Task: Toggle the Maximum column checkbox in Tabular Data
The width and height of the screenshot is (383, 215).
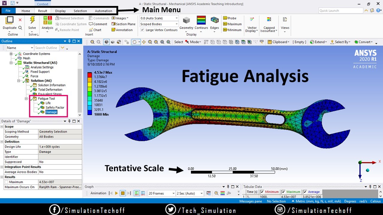Action: tap(283, 192)
